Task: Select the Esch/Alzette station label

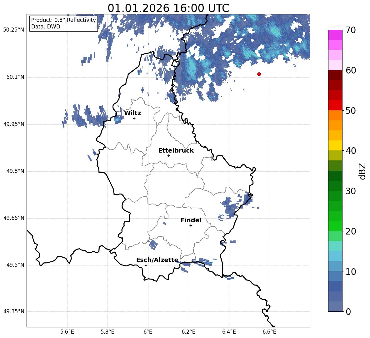Action: coord(157,260)
